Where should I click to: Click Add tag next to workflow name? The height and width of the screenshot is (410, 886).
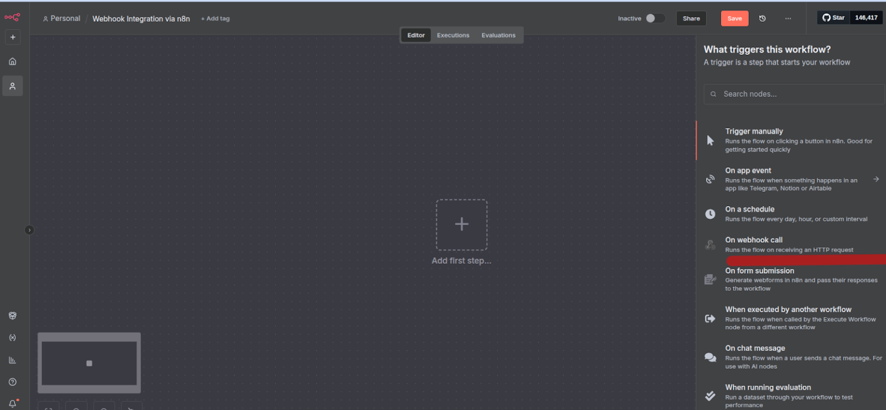coord(215,18)
